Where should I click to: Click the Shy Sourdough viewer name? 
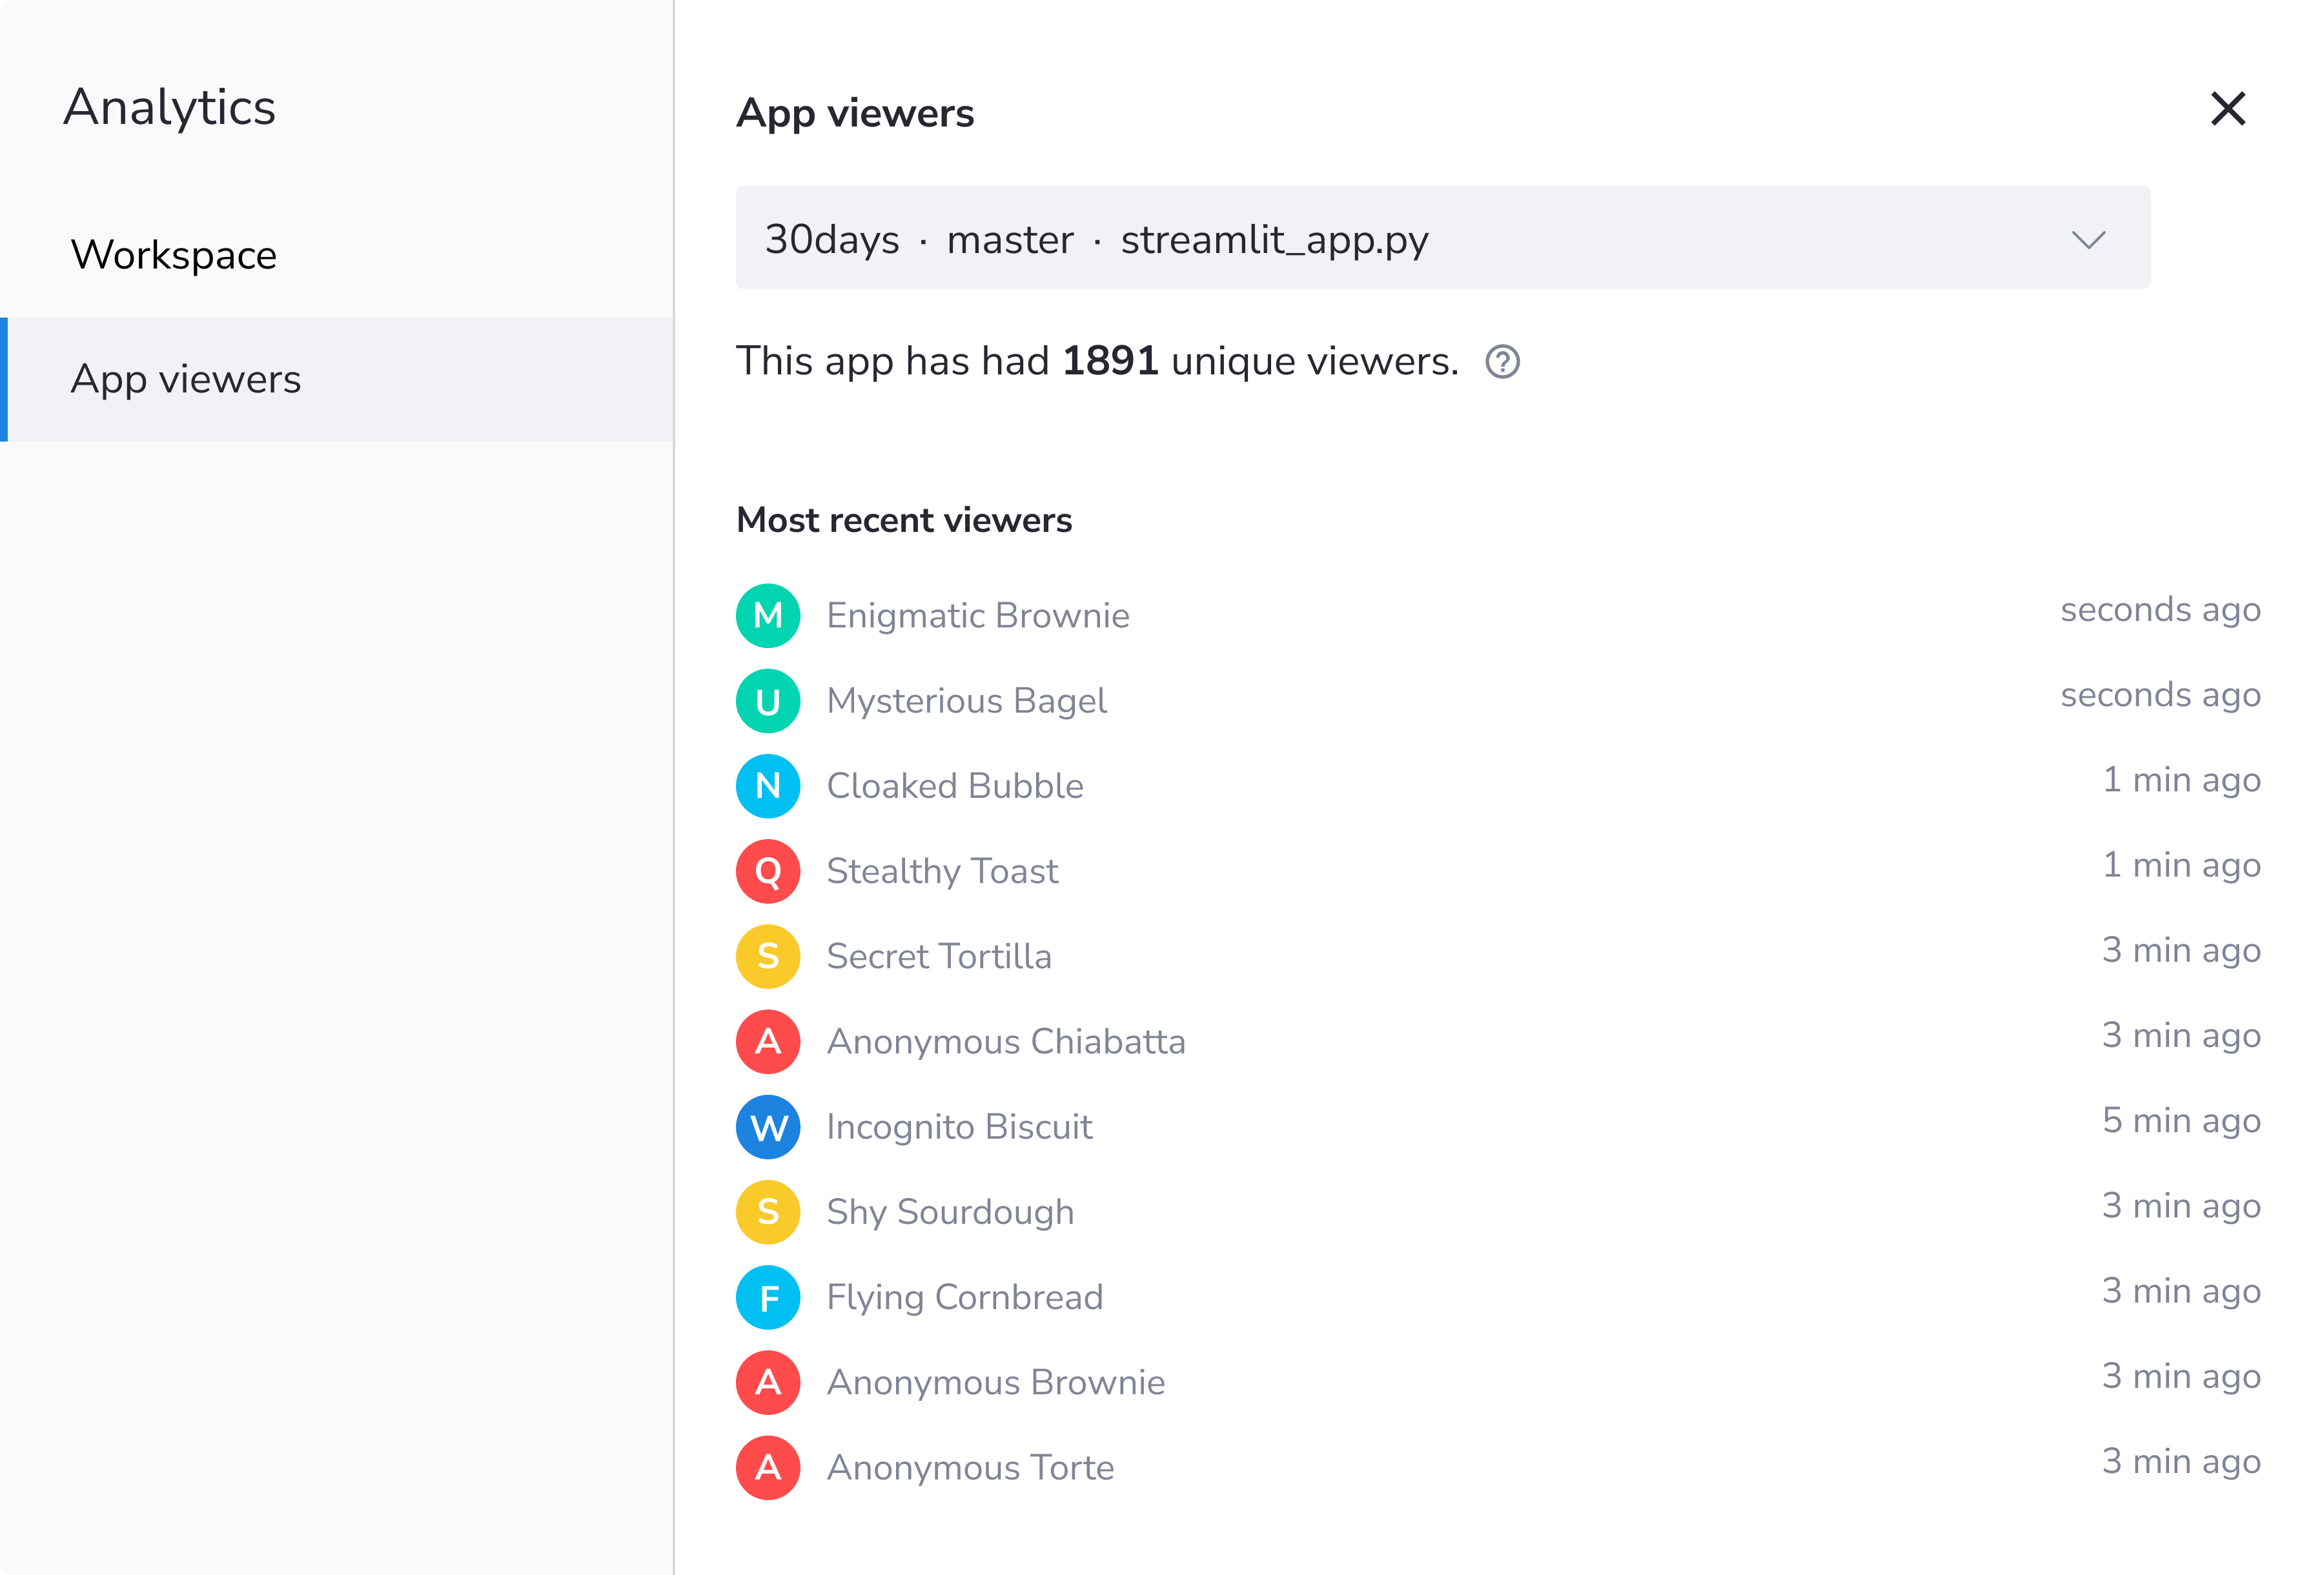[950, 1212]
